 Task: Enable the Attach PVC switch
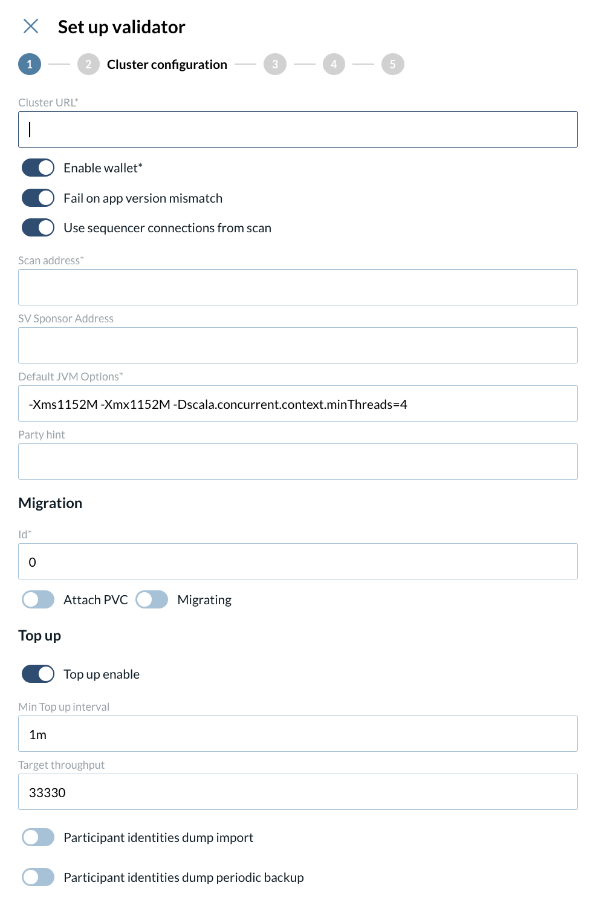coord(37,599)
